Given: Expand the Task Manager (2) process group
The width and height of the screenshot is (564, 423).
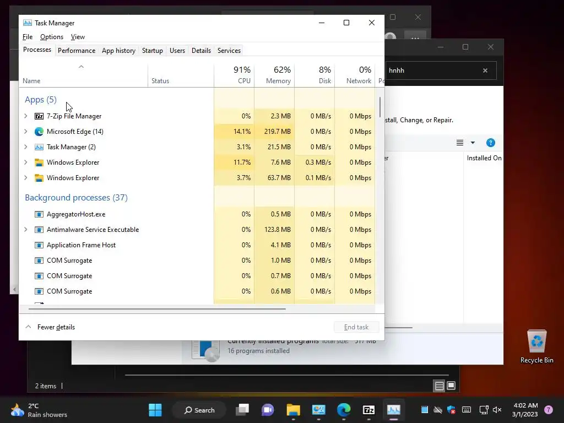Looking at the screenshot, I should (25, 147).
